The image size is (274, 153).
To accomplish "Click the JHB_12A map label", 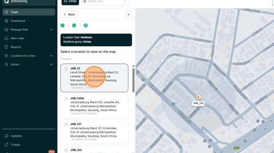I will click(198, 103).
